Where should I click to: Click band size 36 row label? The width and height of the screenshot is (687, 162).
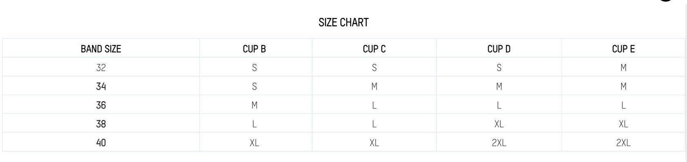(x=101, y=105)
